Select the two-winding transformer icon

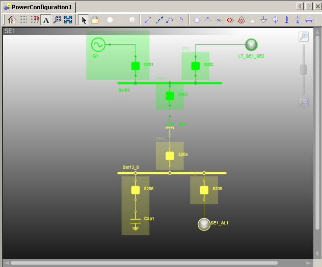(x=230, y=20)
